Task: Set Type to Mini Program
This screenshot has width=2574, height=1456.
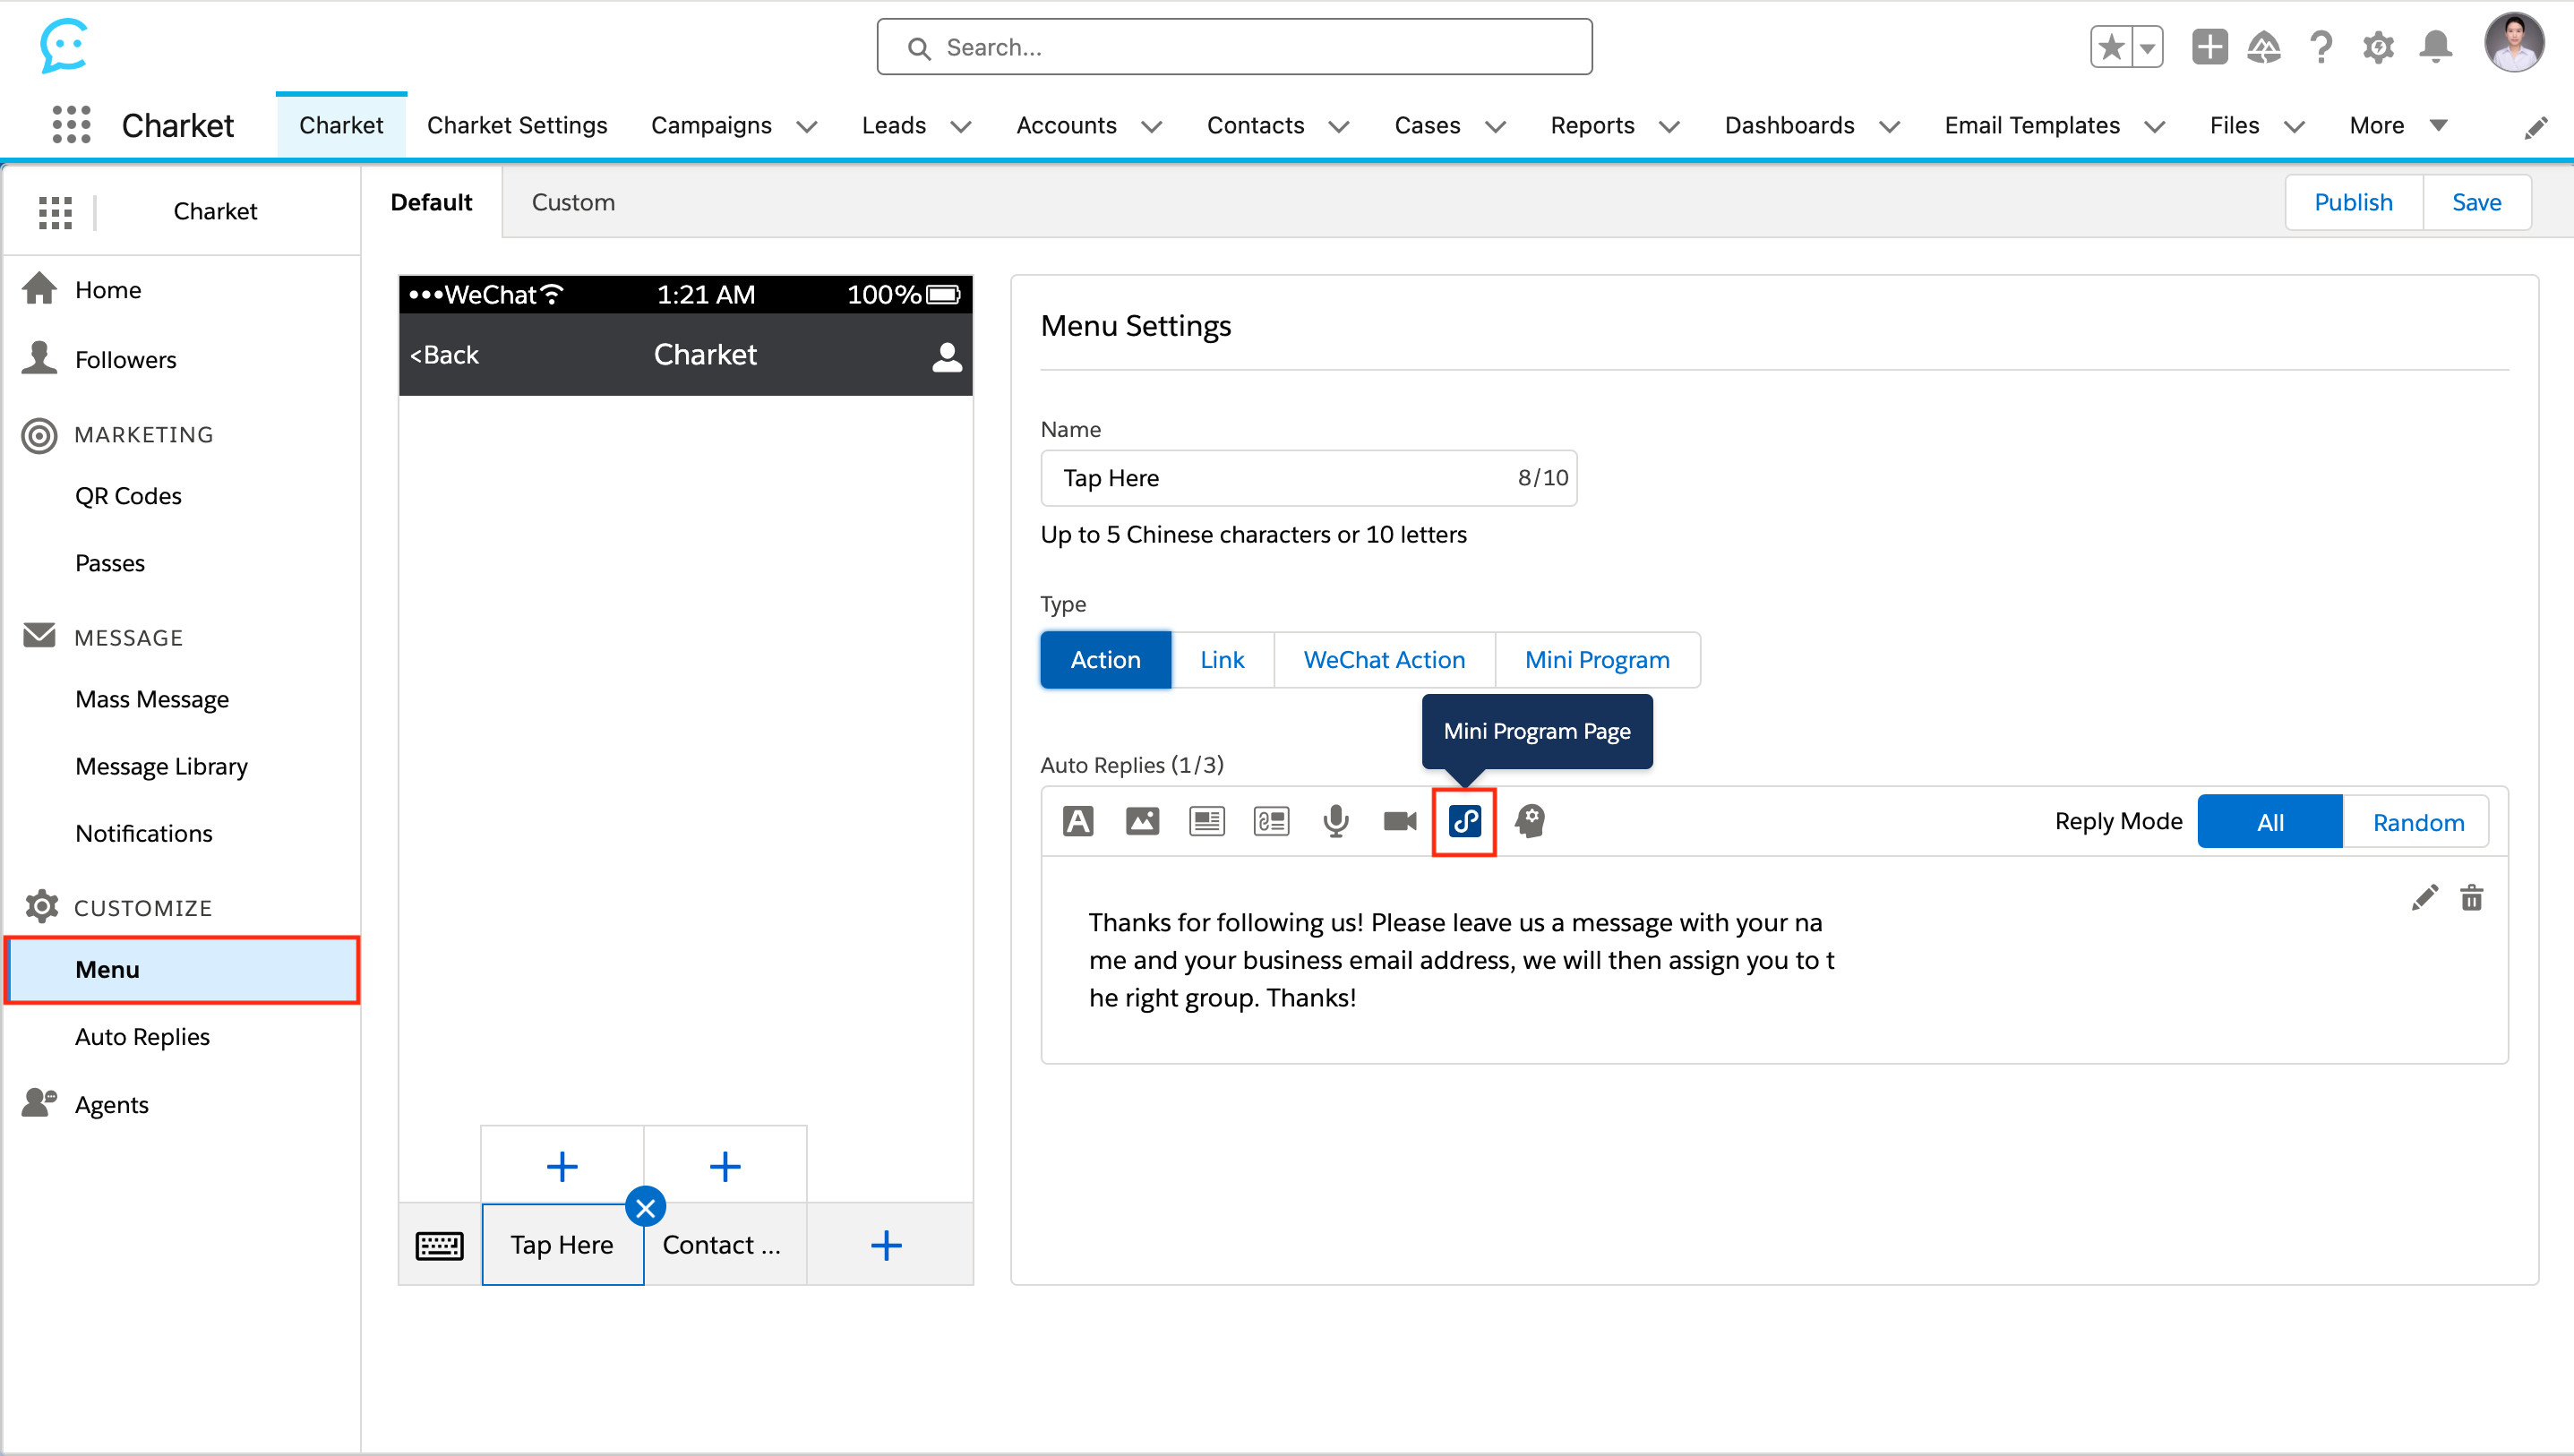Action: (x=1597, y=660)
